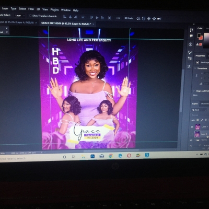Screen dimensions: 209x209
Task: Open the Comments panel speech-bubble icon
Action: click(x=191, y=36)
